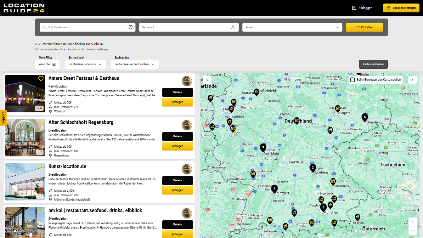
Task: Hide the map via 'Karte ausblenden'
Action: coord(373,64)
